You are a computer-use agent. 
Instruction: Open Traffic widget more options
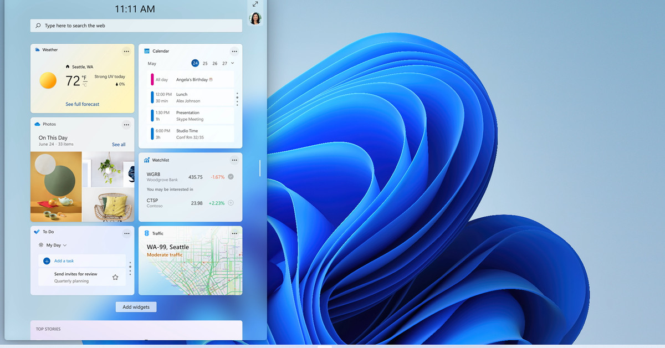234,233
